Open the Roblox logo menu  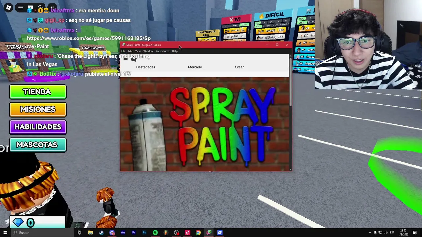coord(8,7)
